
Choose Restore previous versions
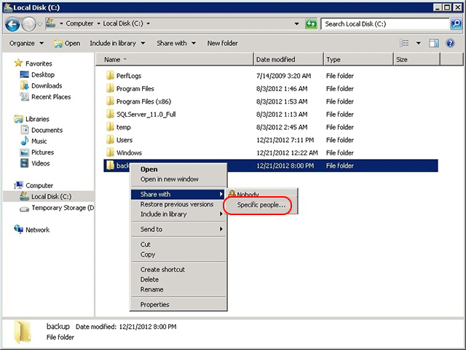click(178, 204)
